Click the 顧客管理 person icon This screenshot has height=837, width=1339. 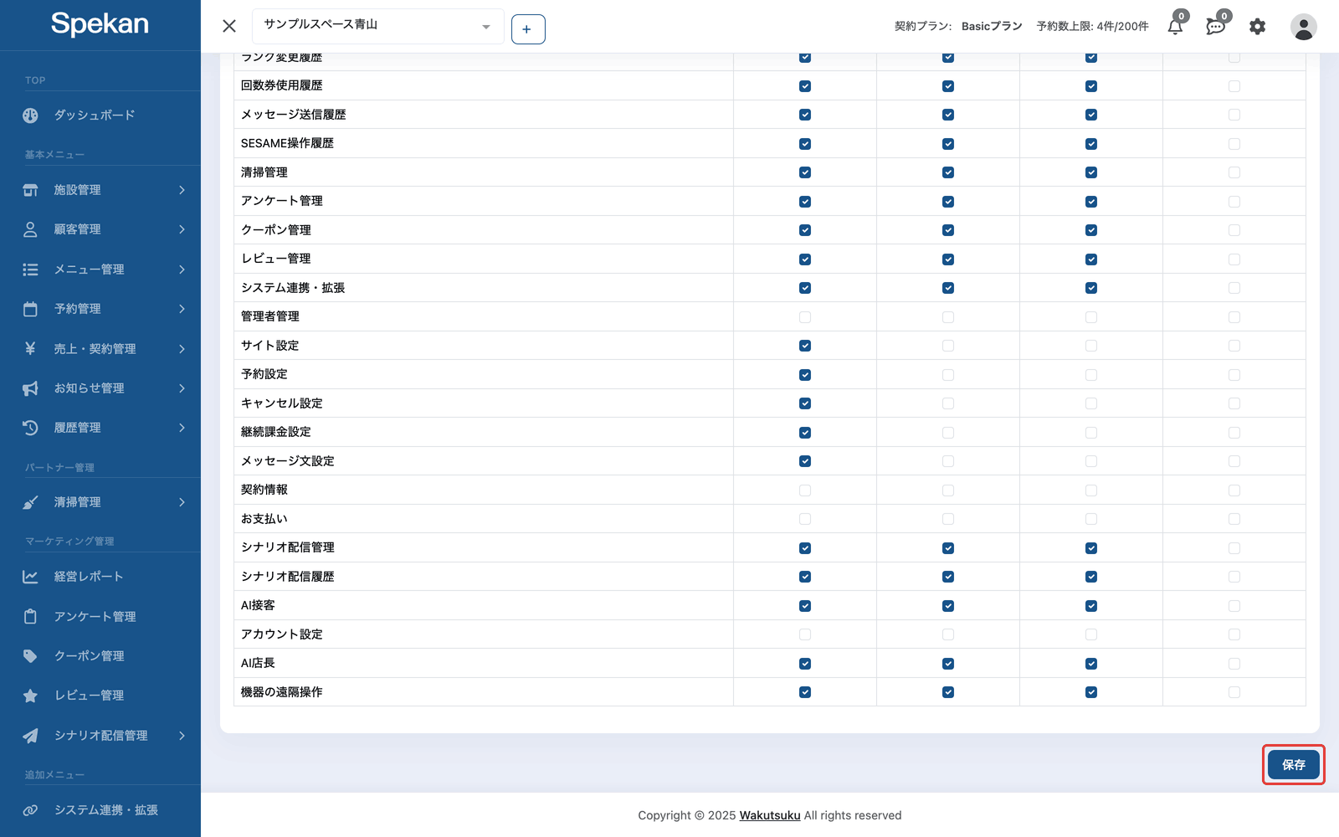pyautogui.click(x=30, y=229)
